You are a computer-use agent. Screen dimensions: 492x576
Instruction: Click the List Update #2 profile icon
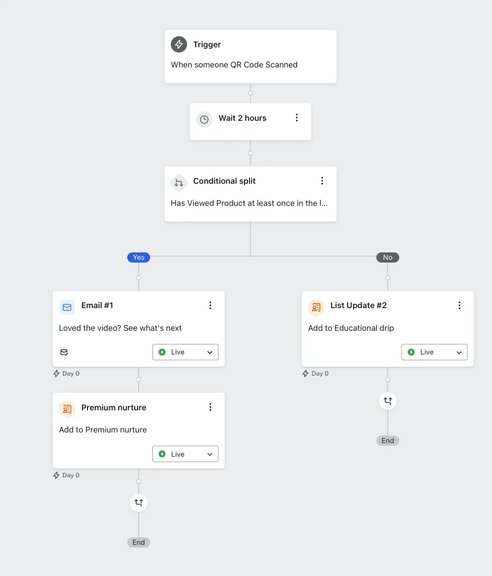tap(315, 307)
